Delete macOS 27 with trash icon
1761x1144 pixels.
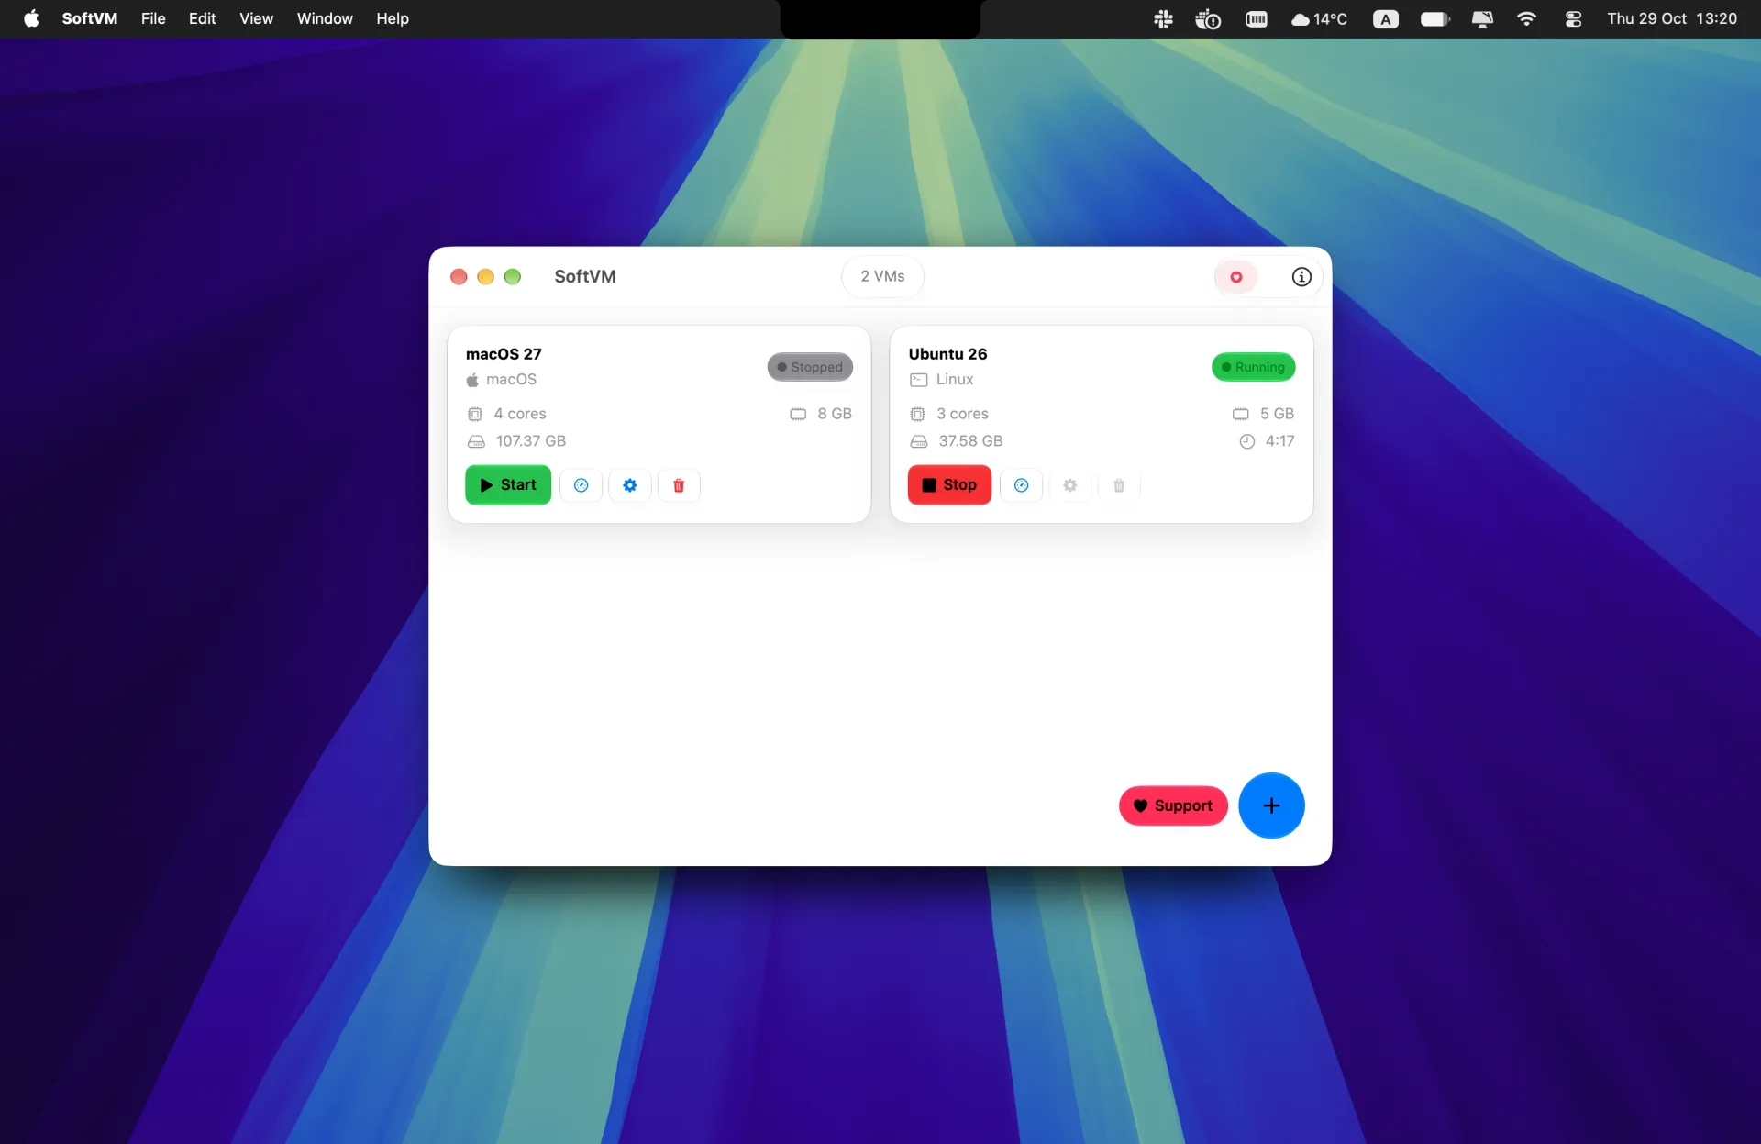[679, 485]
